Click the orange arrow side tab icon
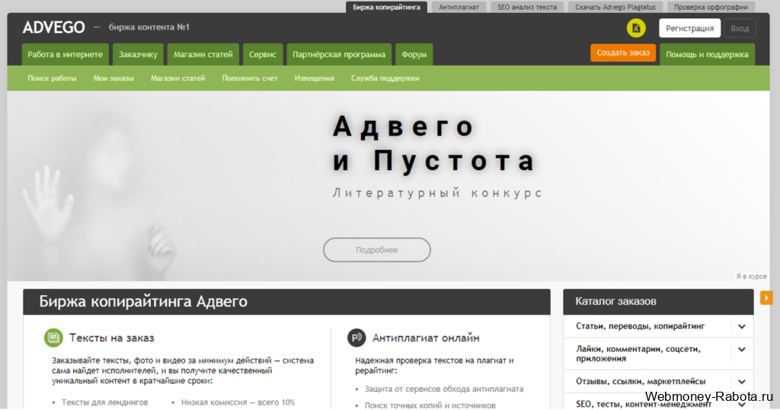 point(766,298)
